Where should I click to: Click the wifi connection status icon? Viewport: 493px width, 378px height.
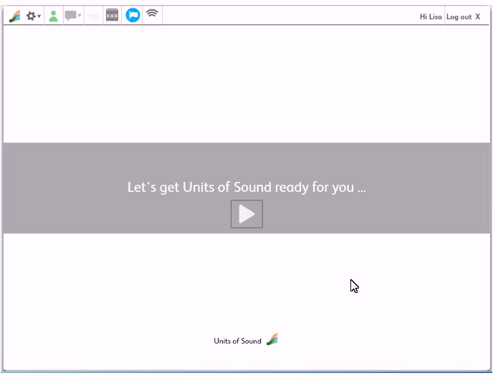pos(152,13)
